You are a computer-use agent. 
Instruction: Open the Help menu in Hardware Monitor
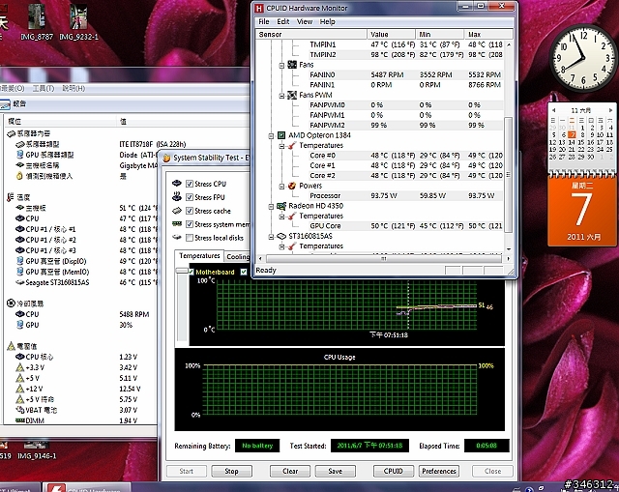pos(327,21)
